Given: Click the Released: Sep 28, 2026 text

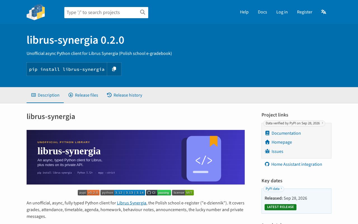Looking at the screenshot, I should click(x=286, y=198).
